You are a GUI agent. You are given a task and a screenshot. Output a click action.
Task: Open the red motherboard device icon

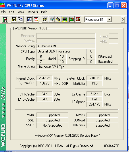coord(78,20)
